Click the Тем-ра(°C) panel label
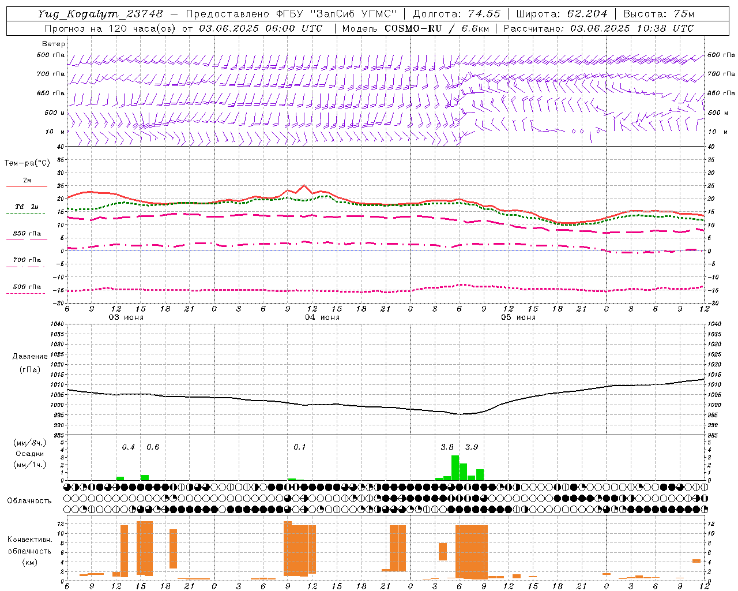 (27, 163)
